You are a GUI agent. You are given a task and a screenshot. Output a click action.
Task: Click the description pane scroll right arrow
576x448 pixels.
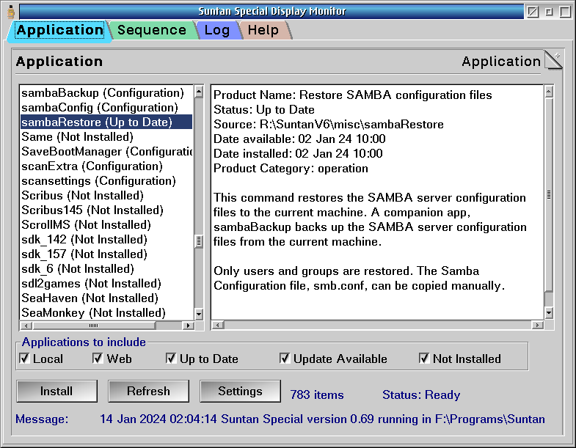(x=537, y=325)
